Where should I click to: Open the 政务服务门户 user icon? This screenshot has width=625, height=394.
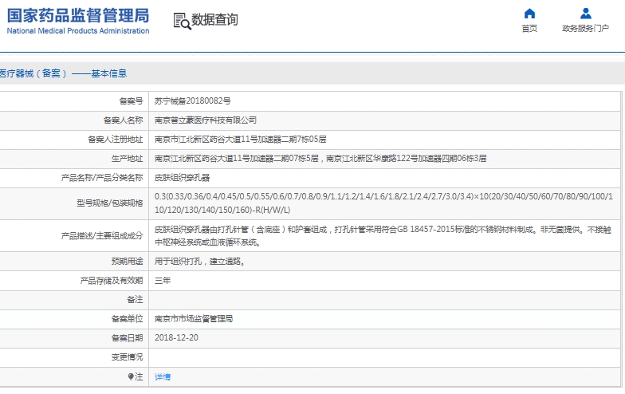(585, 13)
